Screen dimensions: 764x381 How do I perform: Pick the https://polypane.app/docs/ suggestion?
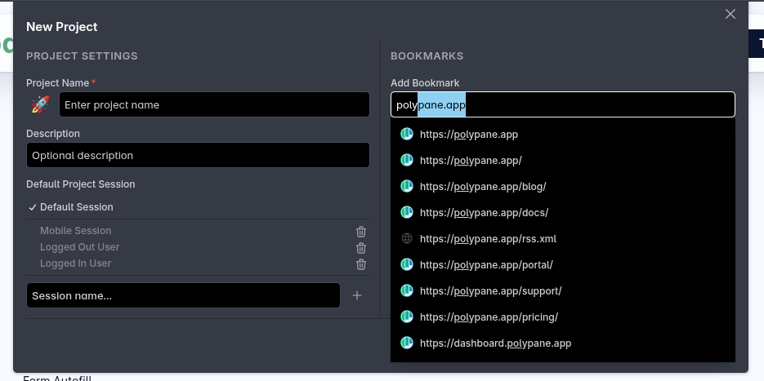(x=563, y=213)
